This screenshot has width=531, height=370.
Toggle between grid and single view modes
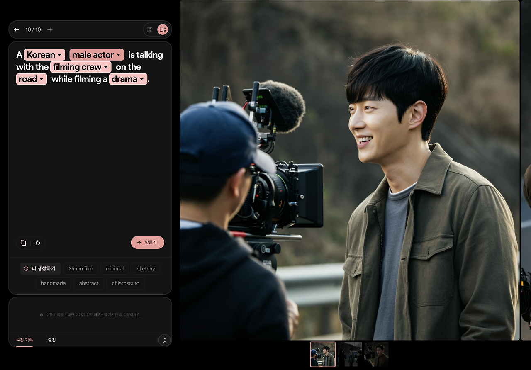click(x=157, y=29)
